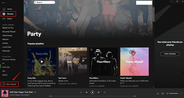Image resolution: width=184 pixels, height=98 pixels.
Task: Open Floorfillers playlist cover
Action: 104,62
